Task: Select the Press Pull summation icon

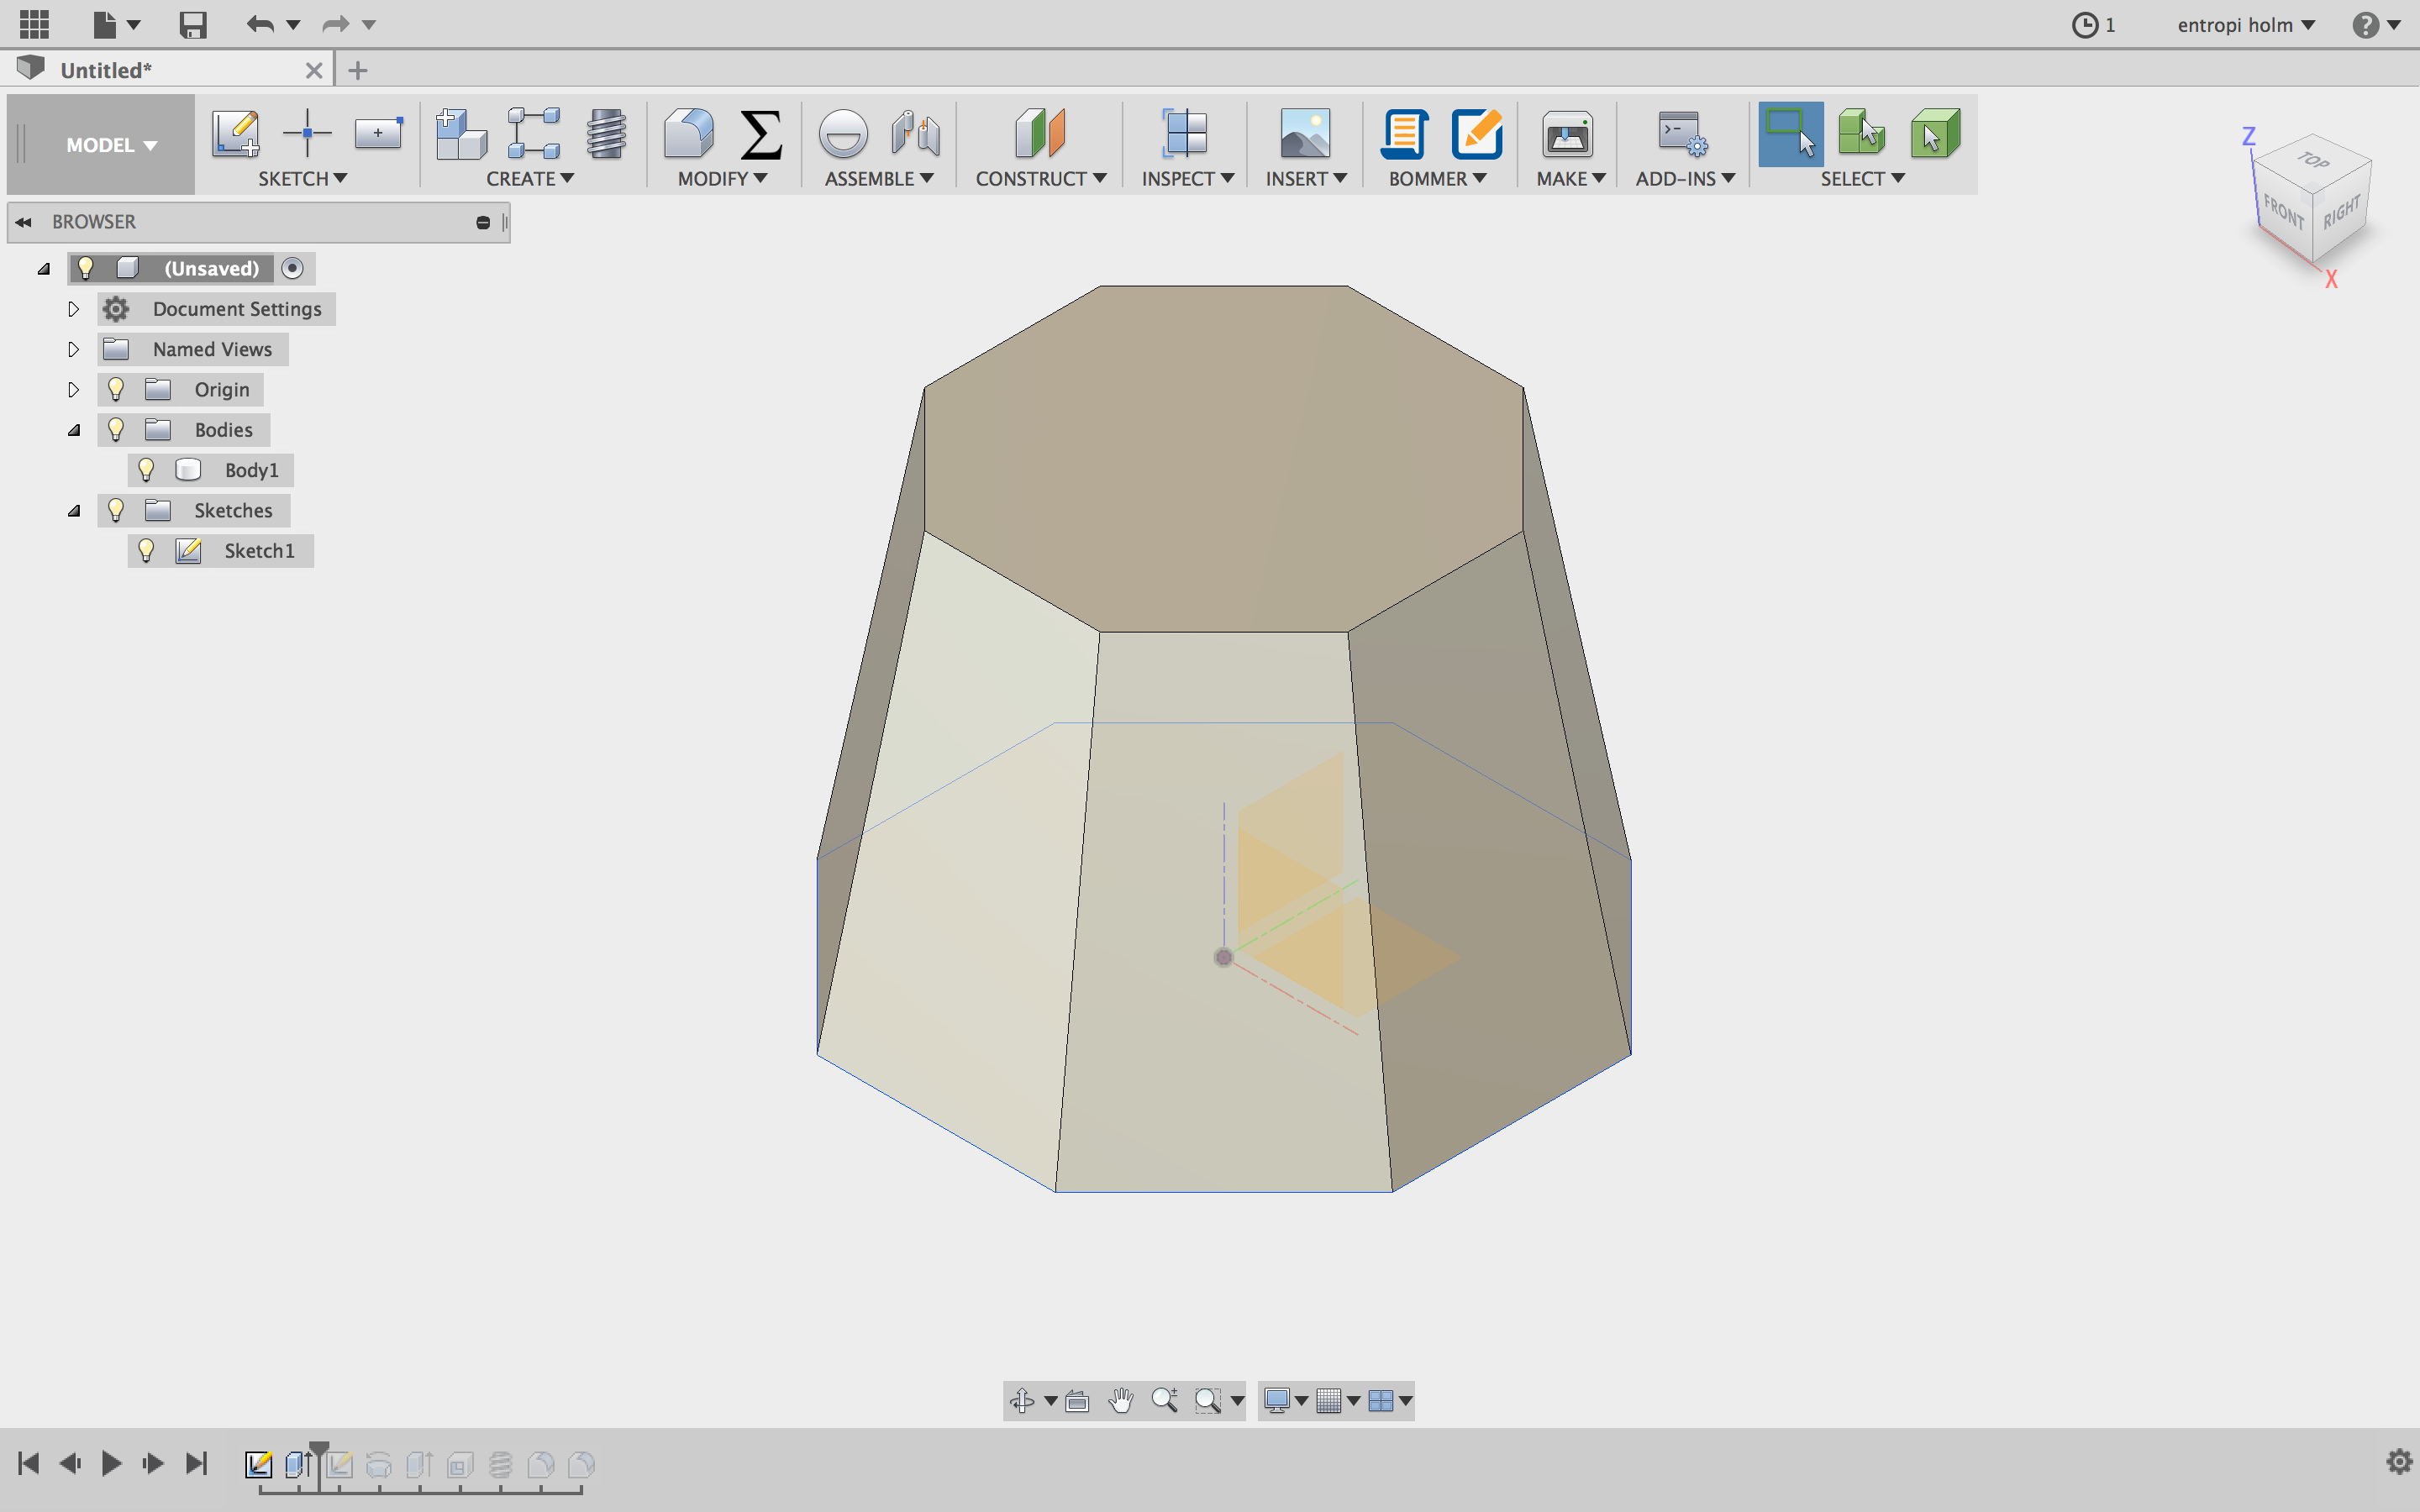Action: (x=760, y=133)
